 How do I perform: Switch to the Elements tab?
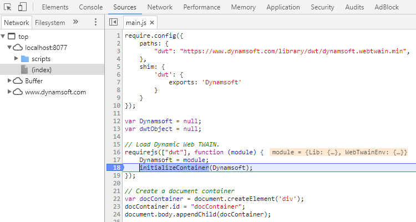pyautogui.click(x=55, y=8)
